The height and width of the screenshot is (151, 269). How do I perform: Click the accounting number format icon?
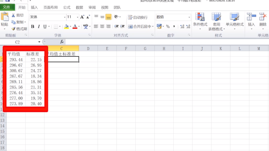pyautogui.click(x=159, y=26)
